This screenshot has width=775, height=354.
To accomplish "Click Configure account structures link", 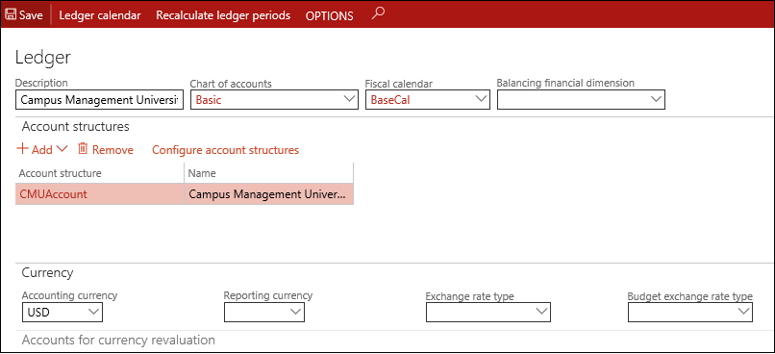I will [225, 150].
